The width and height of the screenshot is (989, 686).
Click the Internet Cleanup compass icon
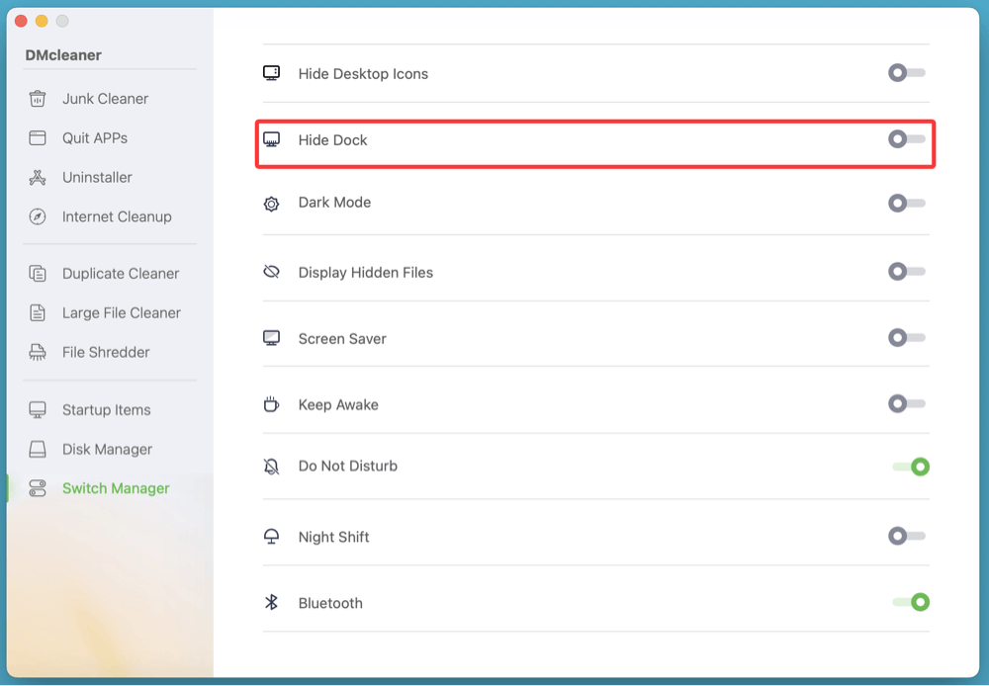tap(38, 217)
